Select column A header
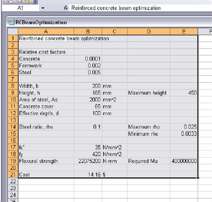Image resolution: width=212 pixels, height=202 pixels. (x=46, y=31)
